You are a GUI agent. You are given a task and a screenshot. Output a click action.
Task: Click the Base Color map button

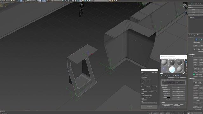click(178, 87)
